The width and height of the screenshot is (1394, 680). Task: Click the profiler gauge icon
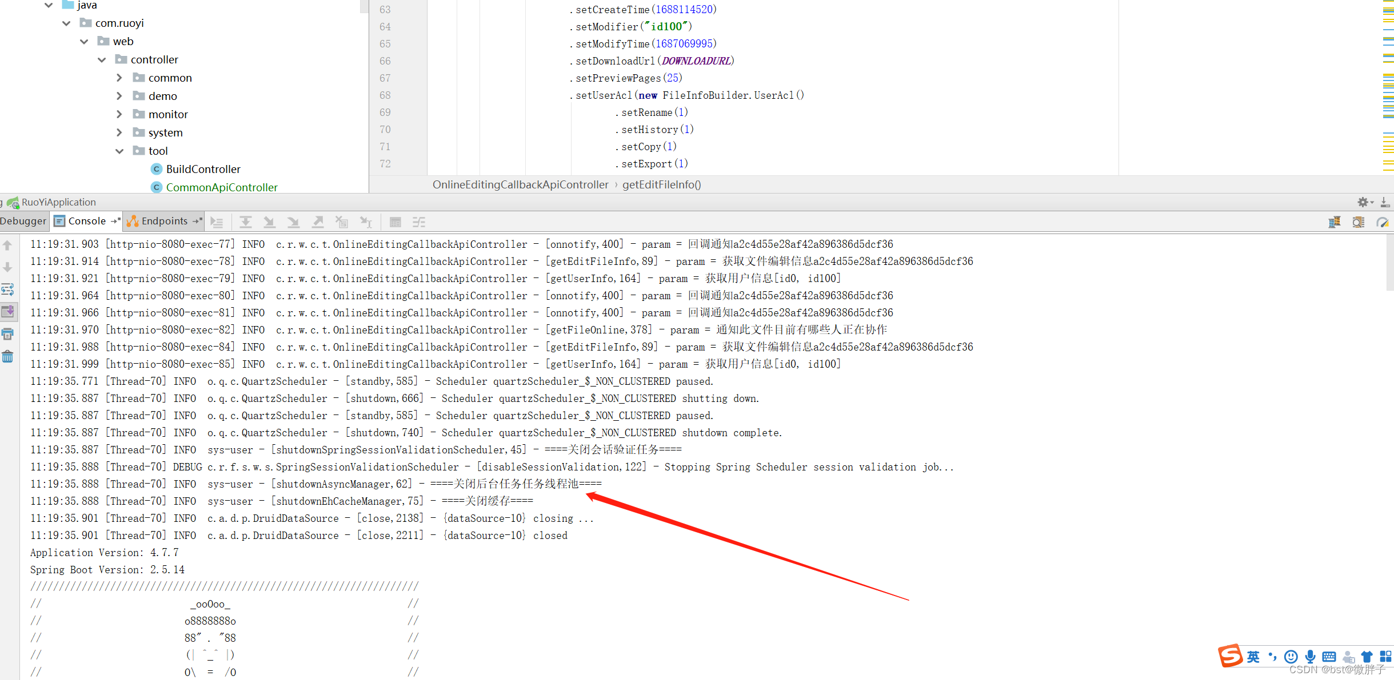[x=1383, y=222]
